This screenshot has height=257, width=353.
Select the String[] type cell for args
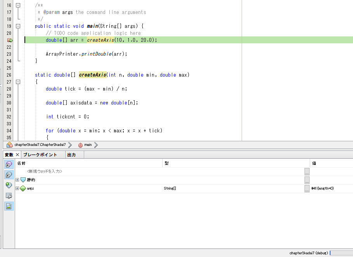(x=170, y=188)
